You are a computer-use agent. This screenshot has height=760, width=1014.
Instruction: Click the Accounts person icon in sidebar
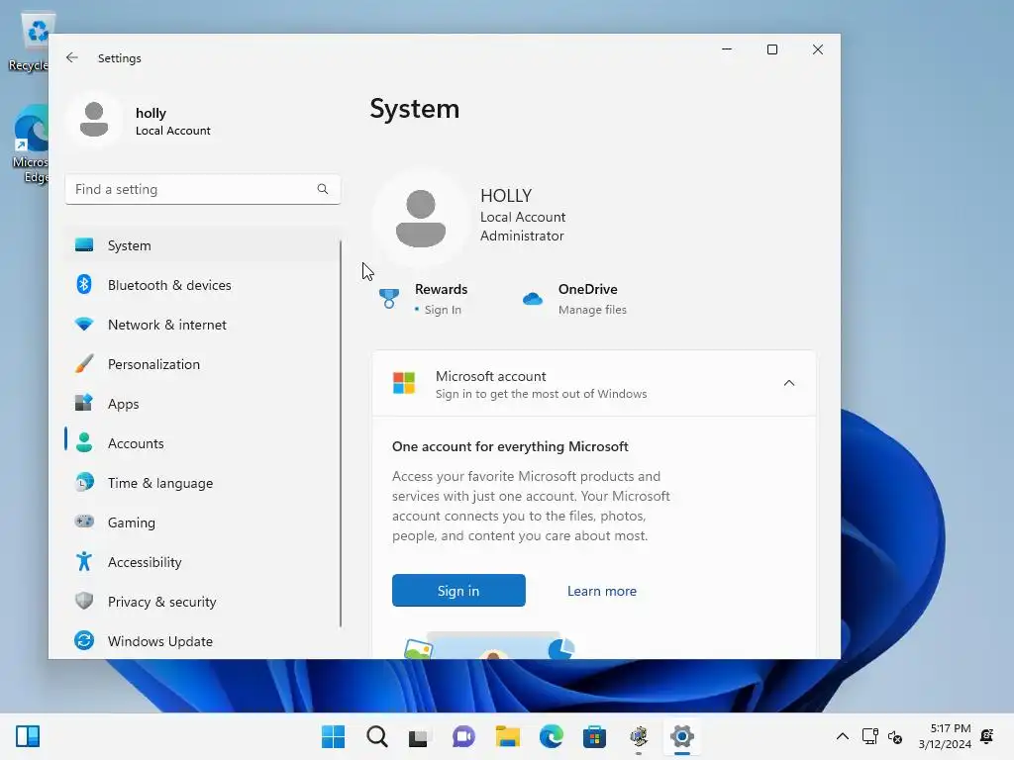pos(84,442)
